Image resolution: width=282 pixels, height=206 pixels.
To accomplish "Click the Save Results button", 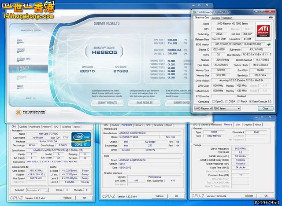I will click(x=144, y=102).
